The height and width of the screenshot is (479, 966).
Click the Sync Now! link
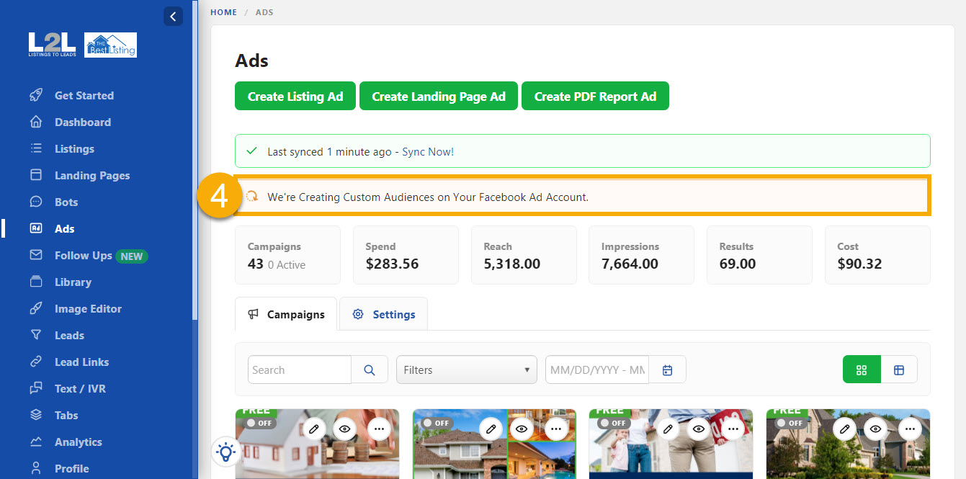click(428, 151)
